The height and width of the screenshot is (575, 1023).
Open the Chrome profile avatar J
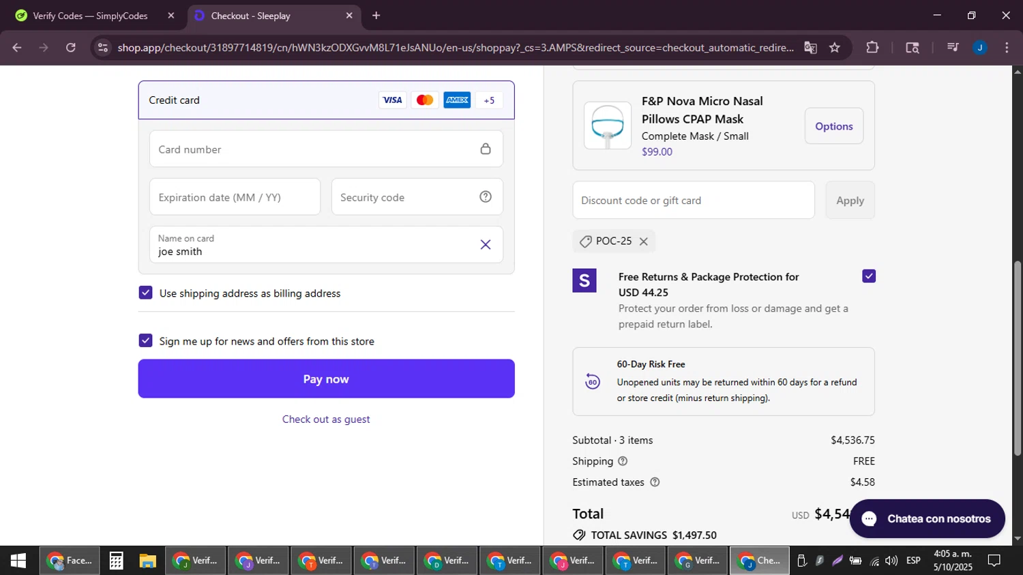980,48
